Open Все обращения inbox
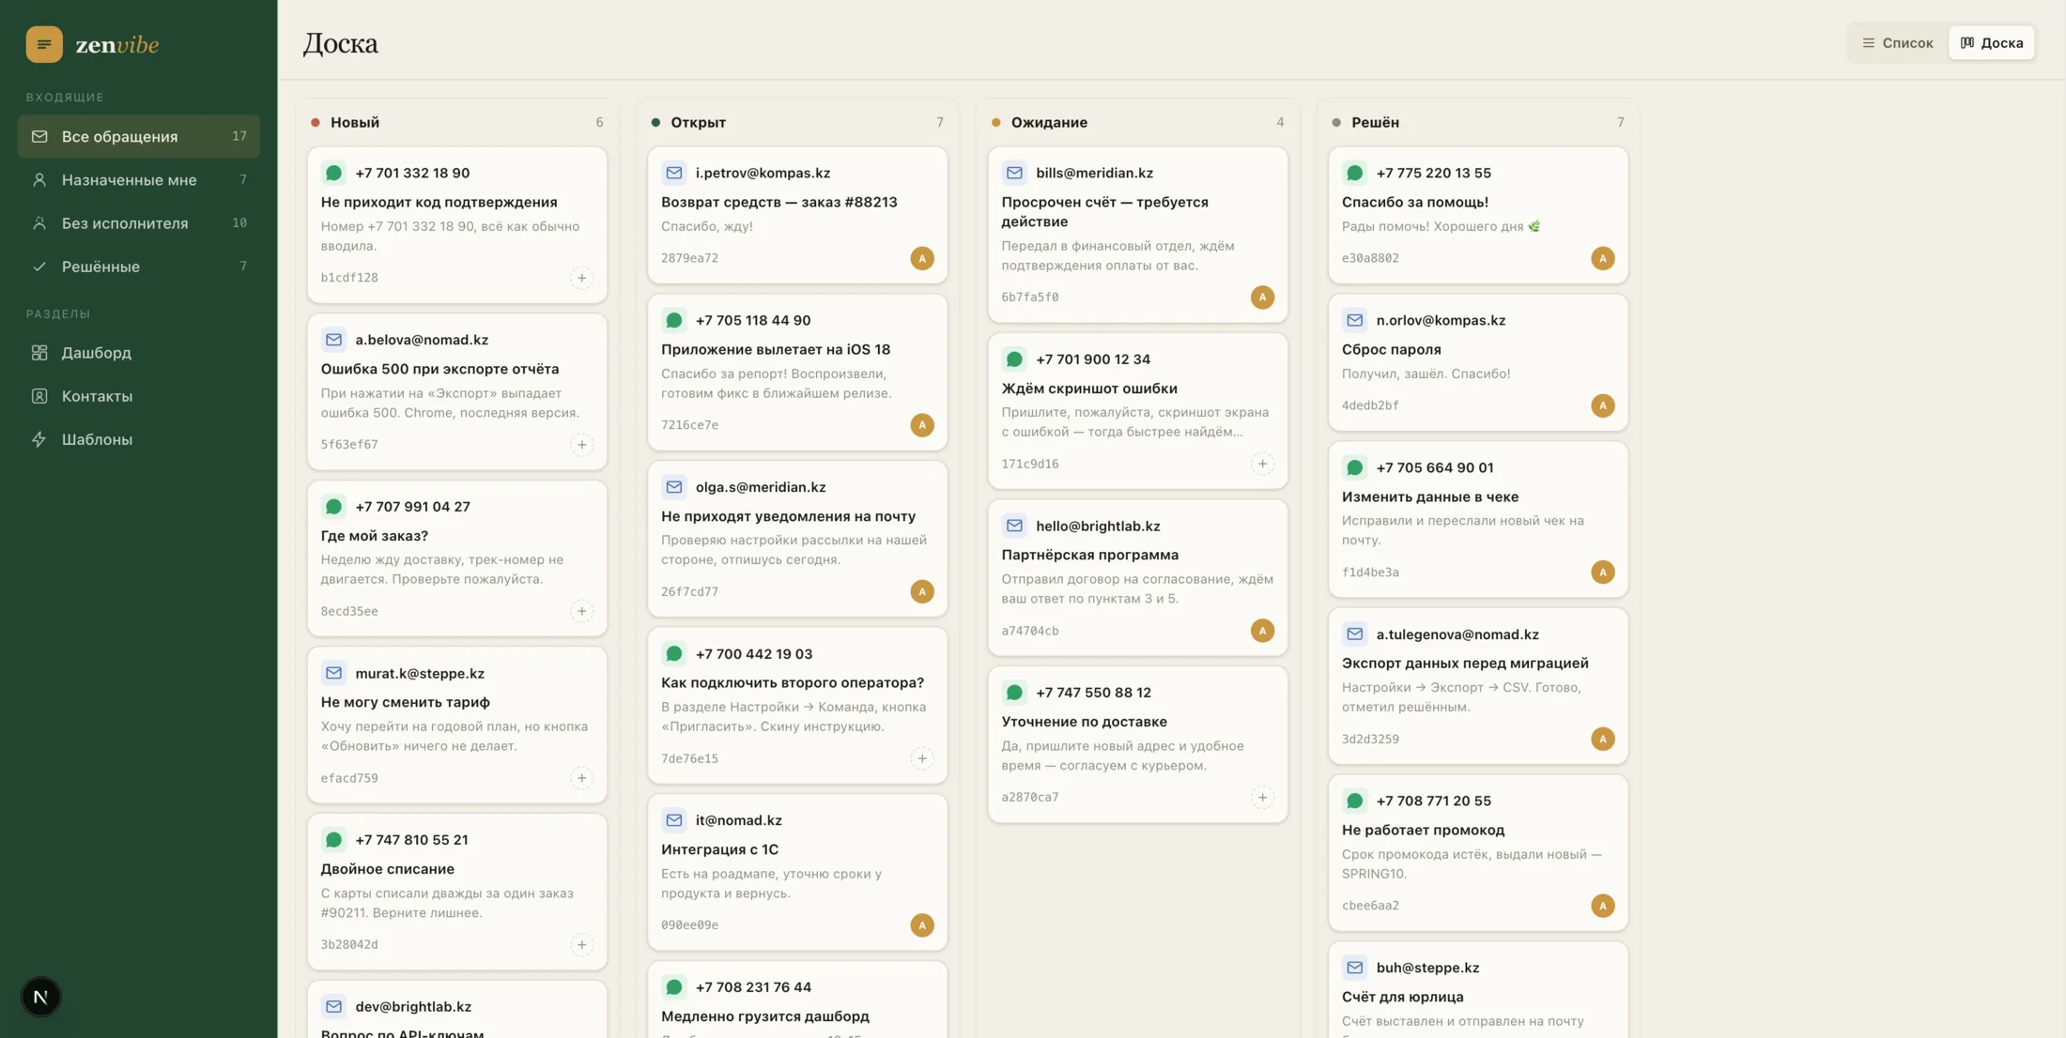The width and height of the screenshot is (2066, 1038). pos(138,136)
